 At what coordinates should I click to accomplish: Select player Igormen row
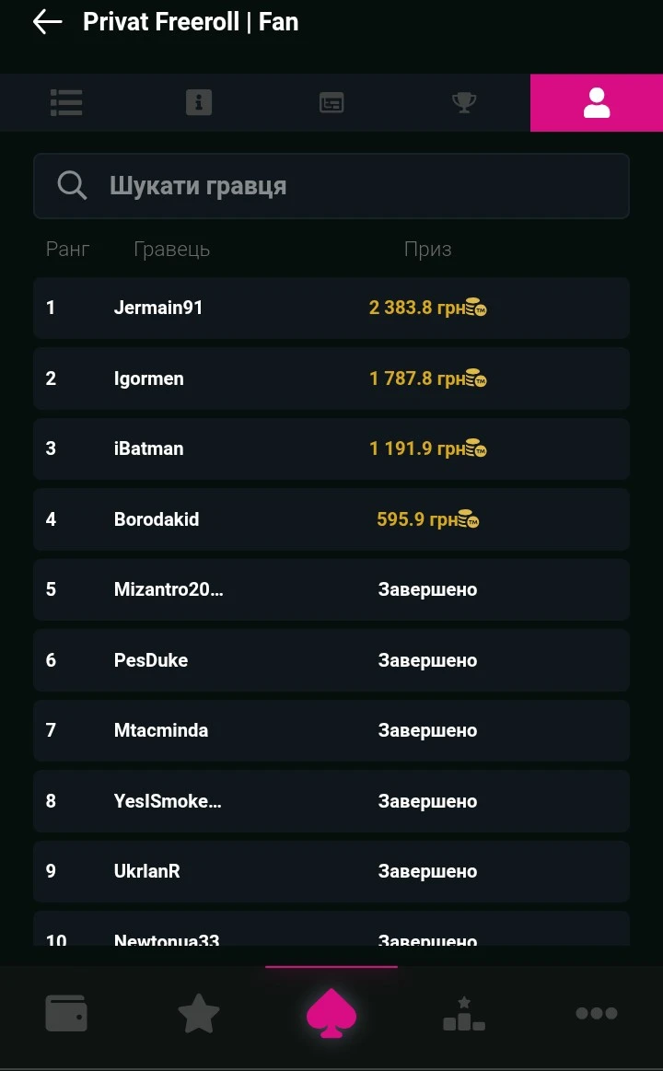click(331, 378)
